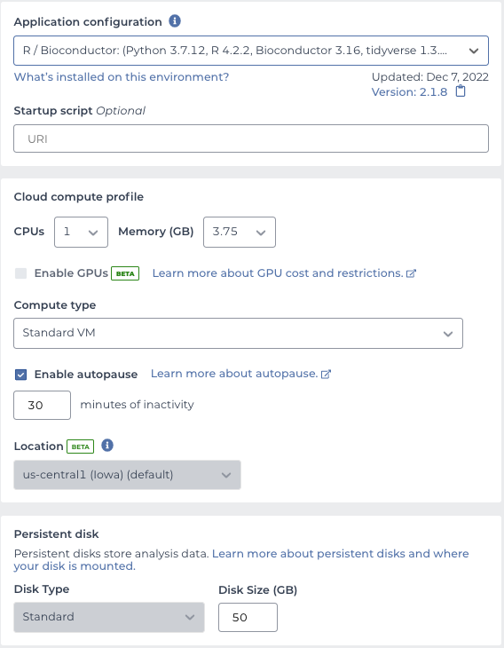The width and height of the screenshot is (504, 648).
Task: Click the Version: 2.1.8 link
Action: tap(409, 91)
